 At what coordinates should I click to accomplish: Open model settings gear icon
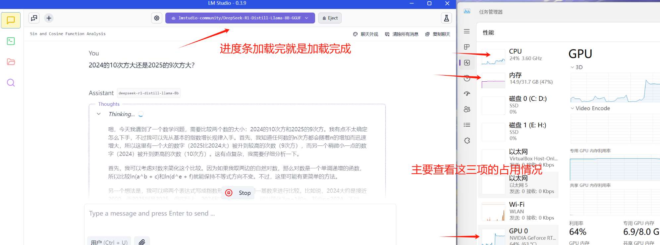click(x=157, y=18)
